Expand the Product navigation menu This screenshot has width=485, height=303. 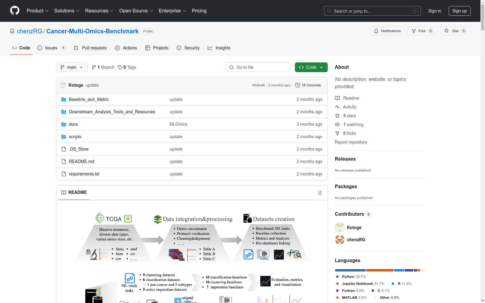tap(38, 11)
